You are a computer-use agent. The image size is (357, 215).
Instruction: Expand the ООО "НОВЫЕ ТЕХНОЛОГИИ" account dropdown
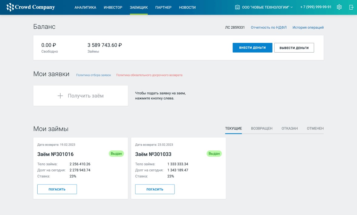pyautogui.click(x=267, y=7)
